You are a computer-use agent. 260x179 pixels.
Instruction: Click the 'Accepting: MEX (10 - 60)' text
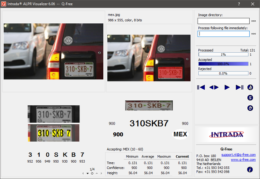click(x=125, y=149)
